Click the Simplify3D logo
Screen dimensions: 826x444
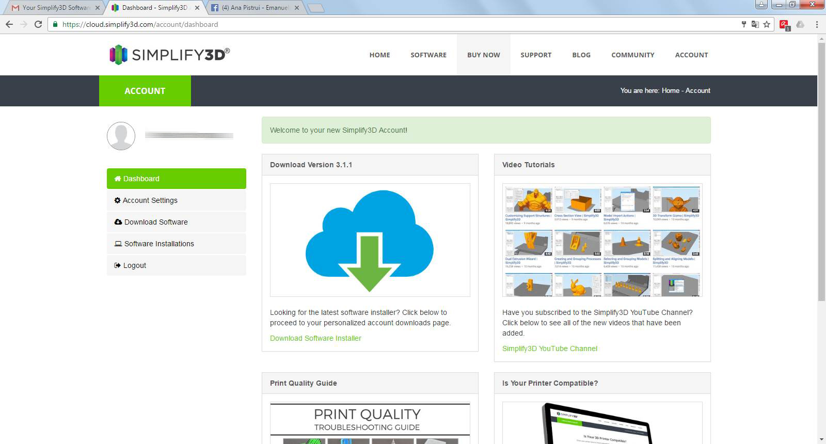point(169,55)
